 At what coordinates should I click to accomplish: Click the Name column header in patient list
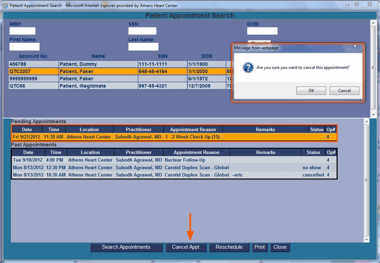pyautogui.click(x=98, y=56)
